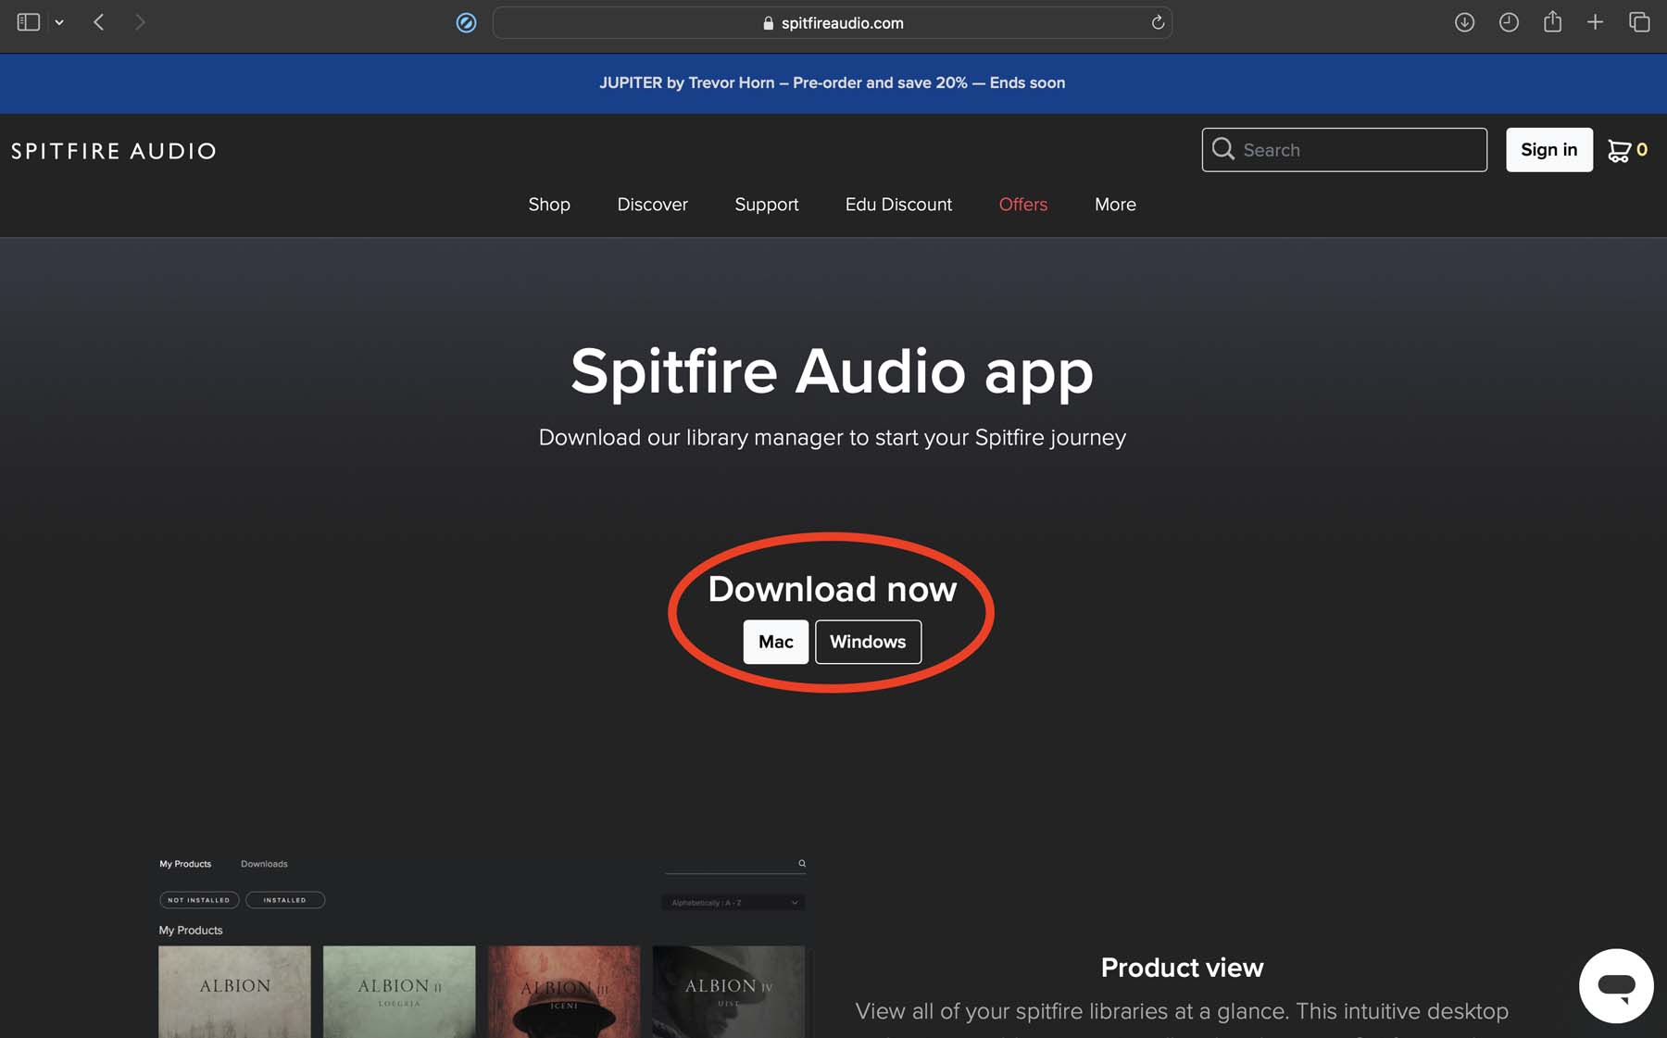This screenshot has height=1038, width=1667.
Task: Open the Discover menu
Action: tap(653, 205)
